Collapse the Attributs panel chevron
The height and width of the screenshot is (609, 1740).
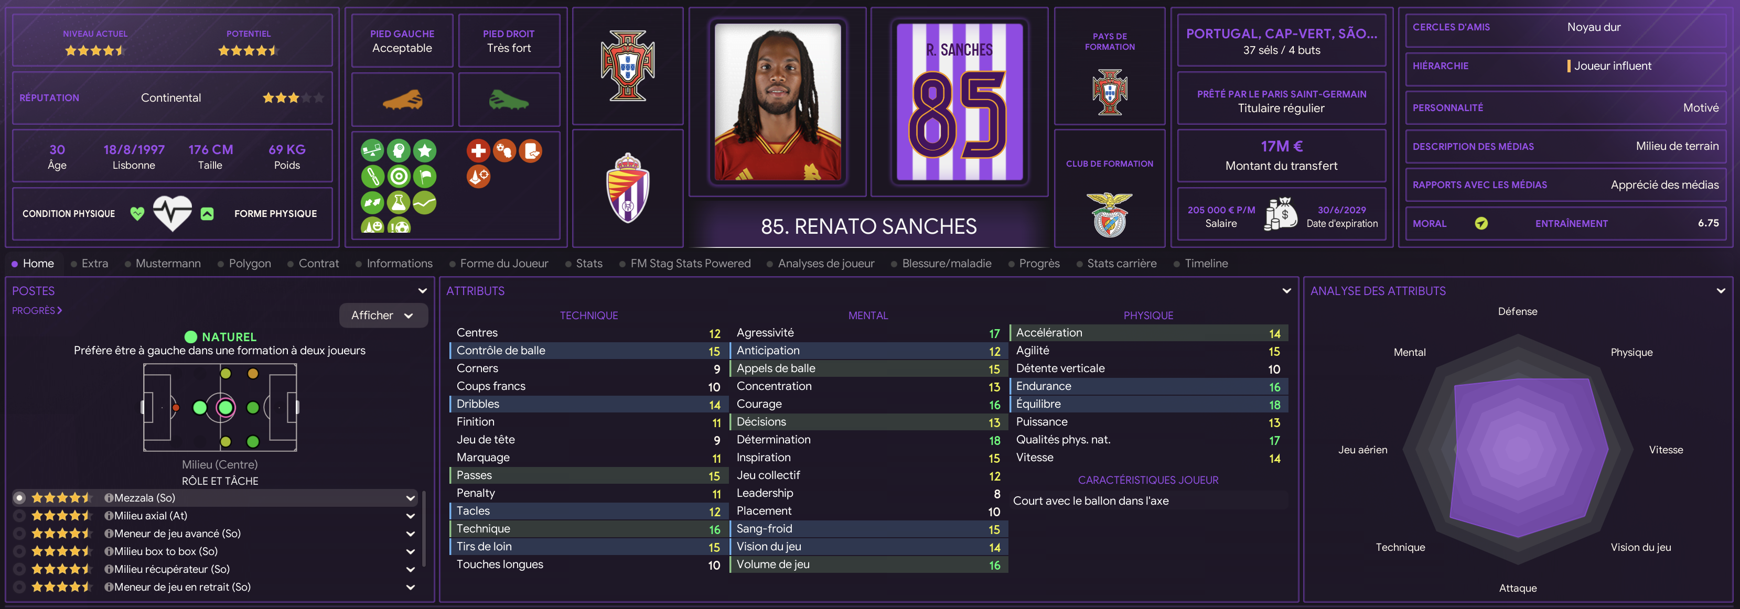point(1286,291)
